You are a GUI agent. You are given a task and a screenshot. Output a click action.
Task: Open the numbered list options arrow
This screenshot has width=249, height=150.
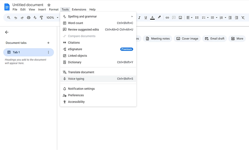225,18
